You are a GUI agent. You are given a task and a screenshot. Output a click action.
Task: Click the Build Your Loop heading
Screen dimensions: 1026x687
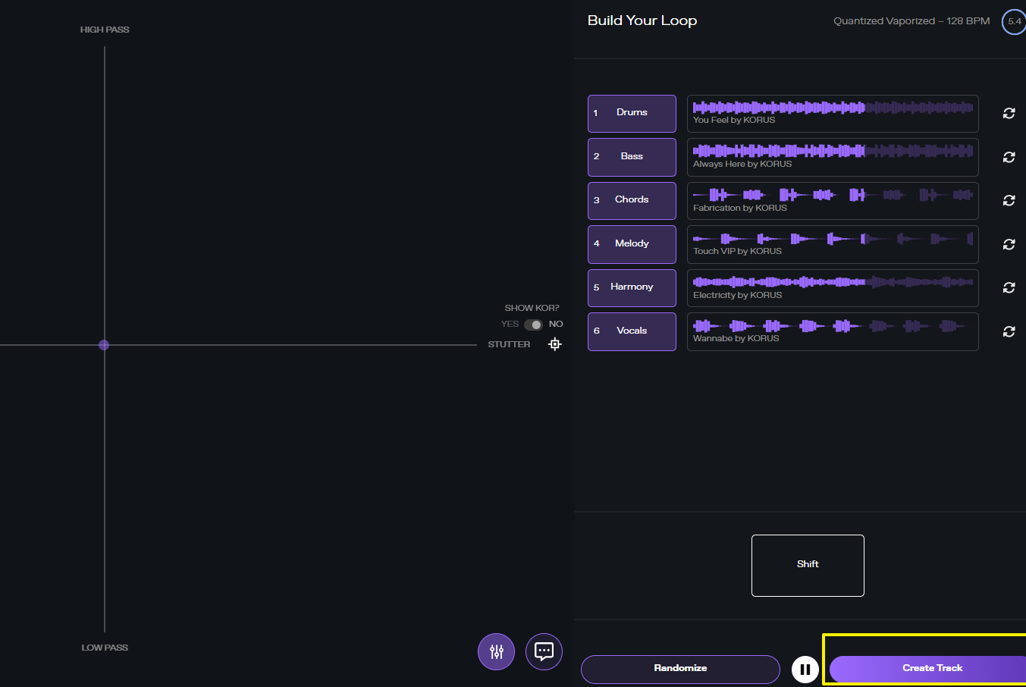642,20
